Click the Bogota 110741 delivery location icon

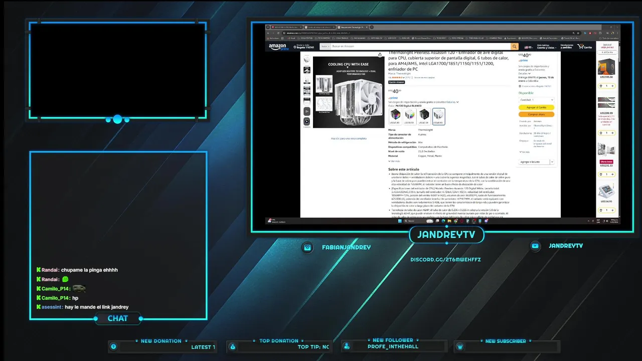[295, 47]
